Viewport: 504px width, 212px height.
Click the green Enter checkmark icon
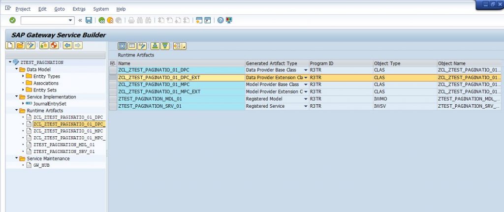(x=12, y=20)
